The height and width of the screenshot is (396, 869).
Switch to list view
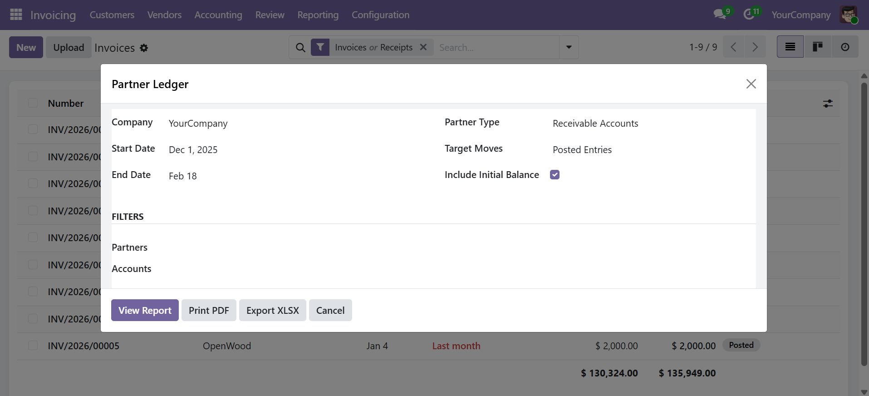tap(790, 47)
